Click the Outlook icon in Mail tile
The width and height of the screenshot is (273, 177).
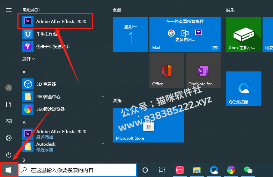[x=185, y=33]
